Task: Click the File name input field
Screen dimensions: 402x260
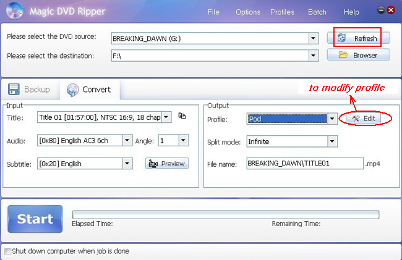Action: click(305, 163)
